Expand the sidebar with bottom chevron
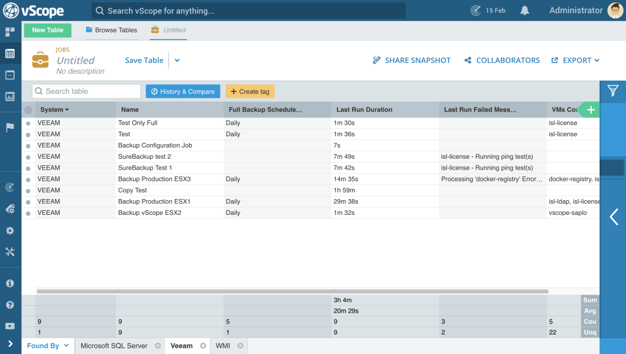The width and height of the screenshot is (626, 354). (10, 344)
